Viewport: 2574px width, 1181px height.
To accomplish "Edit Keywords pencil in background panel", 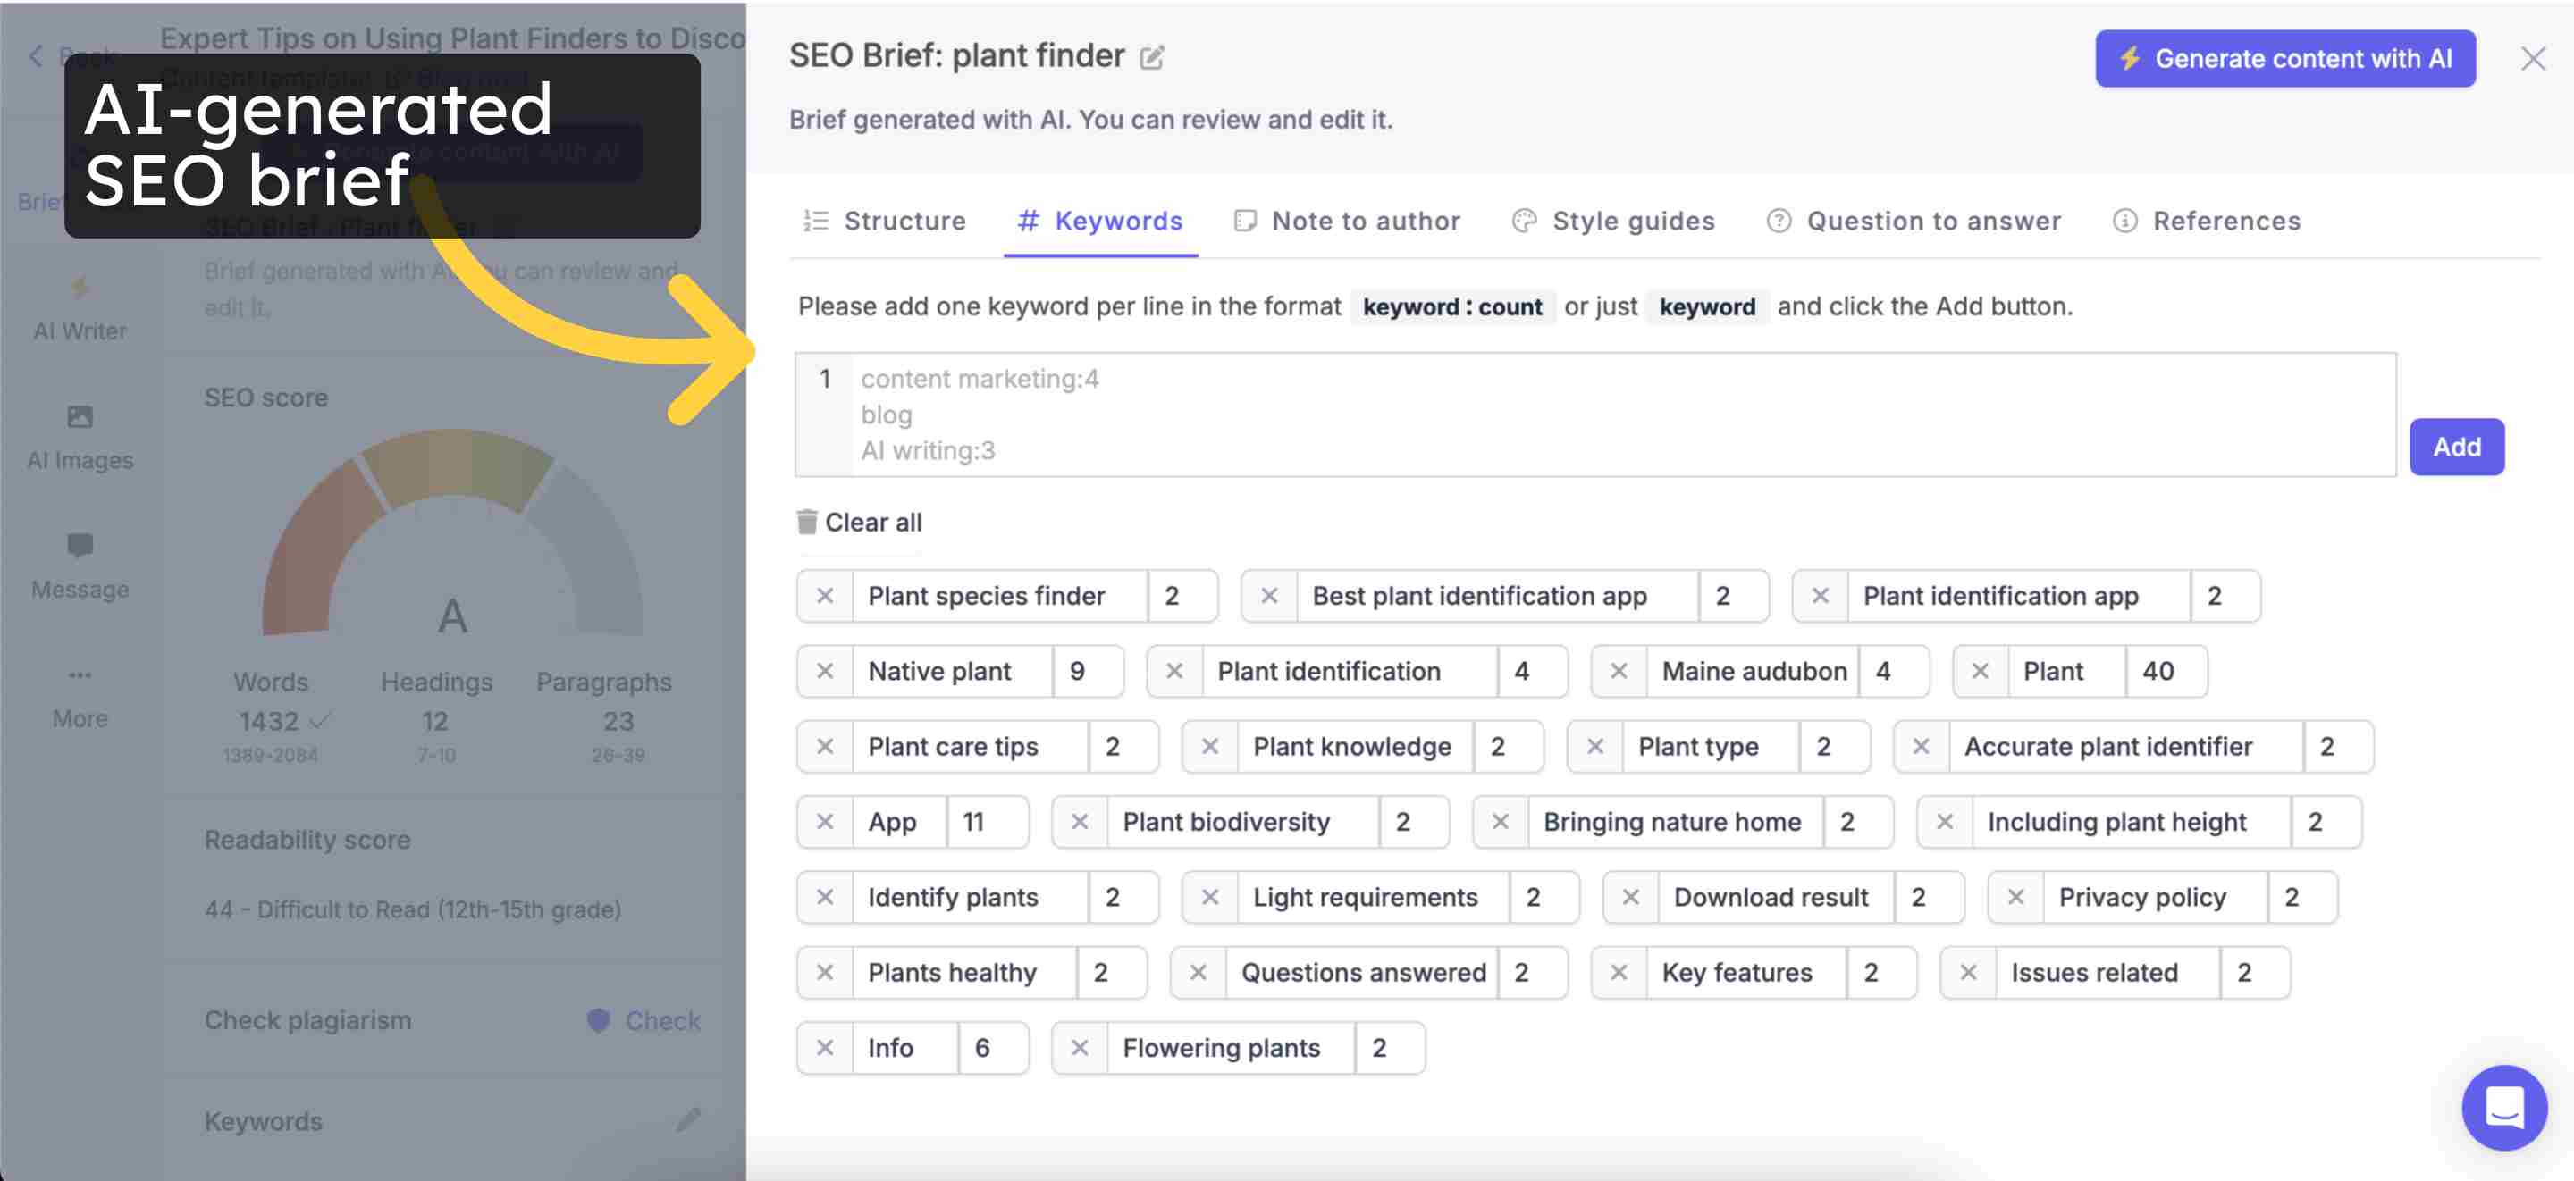I will point(688,1120).
